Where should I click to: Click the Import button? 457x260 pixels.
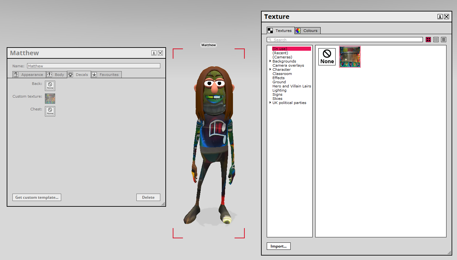click(x=279, y=246)
